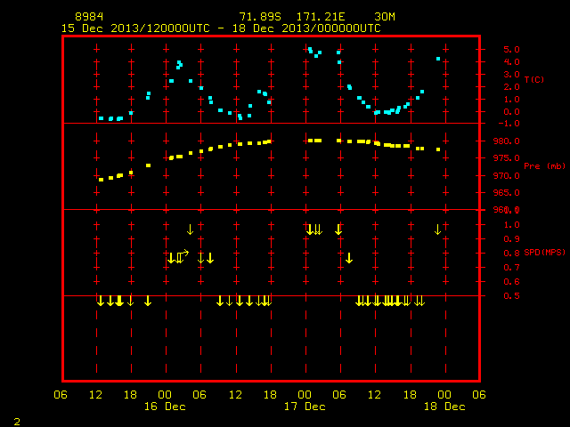Screen dimensions: 570x427
Task: Click the SPD(MPS) axis label
Action: point(544,252)
